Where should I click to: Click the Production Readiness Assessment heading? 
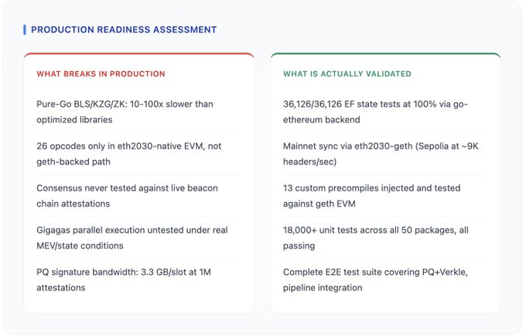tap(124, 29)
